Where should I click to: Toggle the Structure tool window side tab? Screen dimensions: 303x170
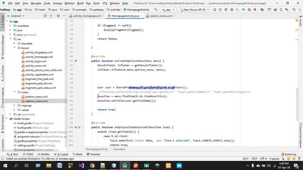2,73
